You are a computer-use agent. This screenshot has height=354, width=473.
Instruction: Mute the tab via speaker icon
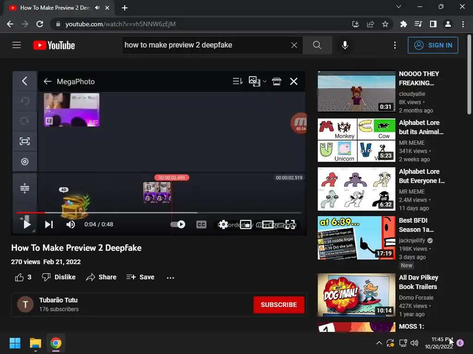tap(97, 8)
